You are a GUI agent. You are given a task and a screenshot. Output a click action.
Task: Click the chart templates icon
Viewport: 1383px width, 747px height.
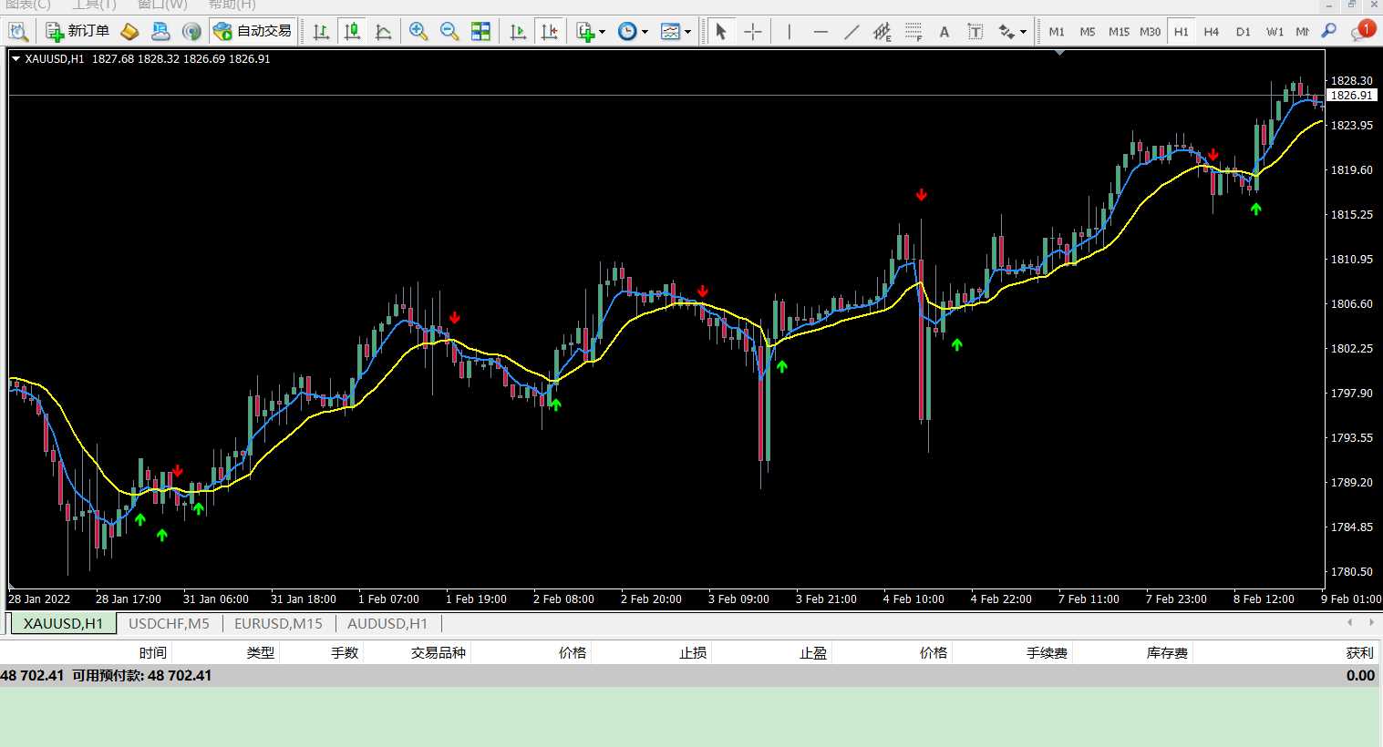click(x=670, y=32)
